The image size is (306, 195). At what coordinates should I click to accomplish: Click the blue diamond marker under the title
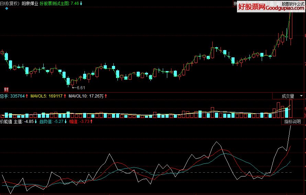7,8
